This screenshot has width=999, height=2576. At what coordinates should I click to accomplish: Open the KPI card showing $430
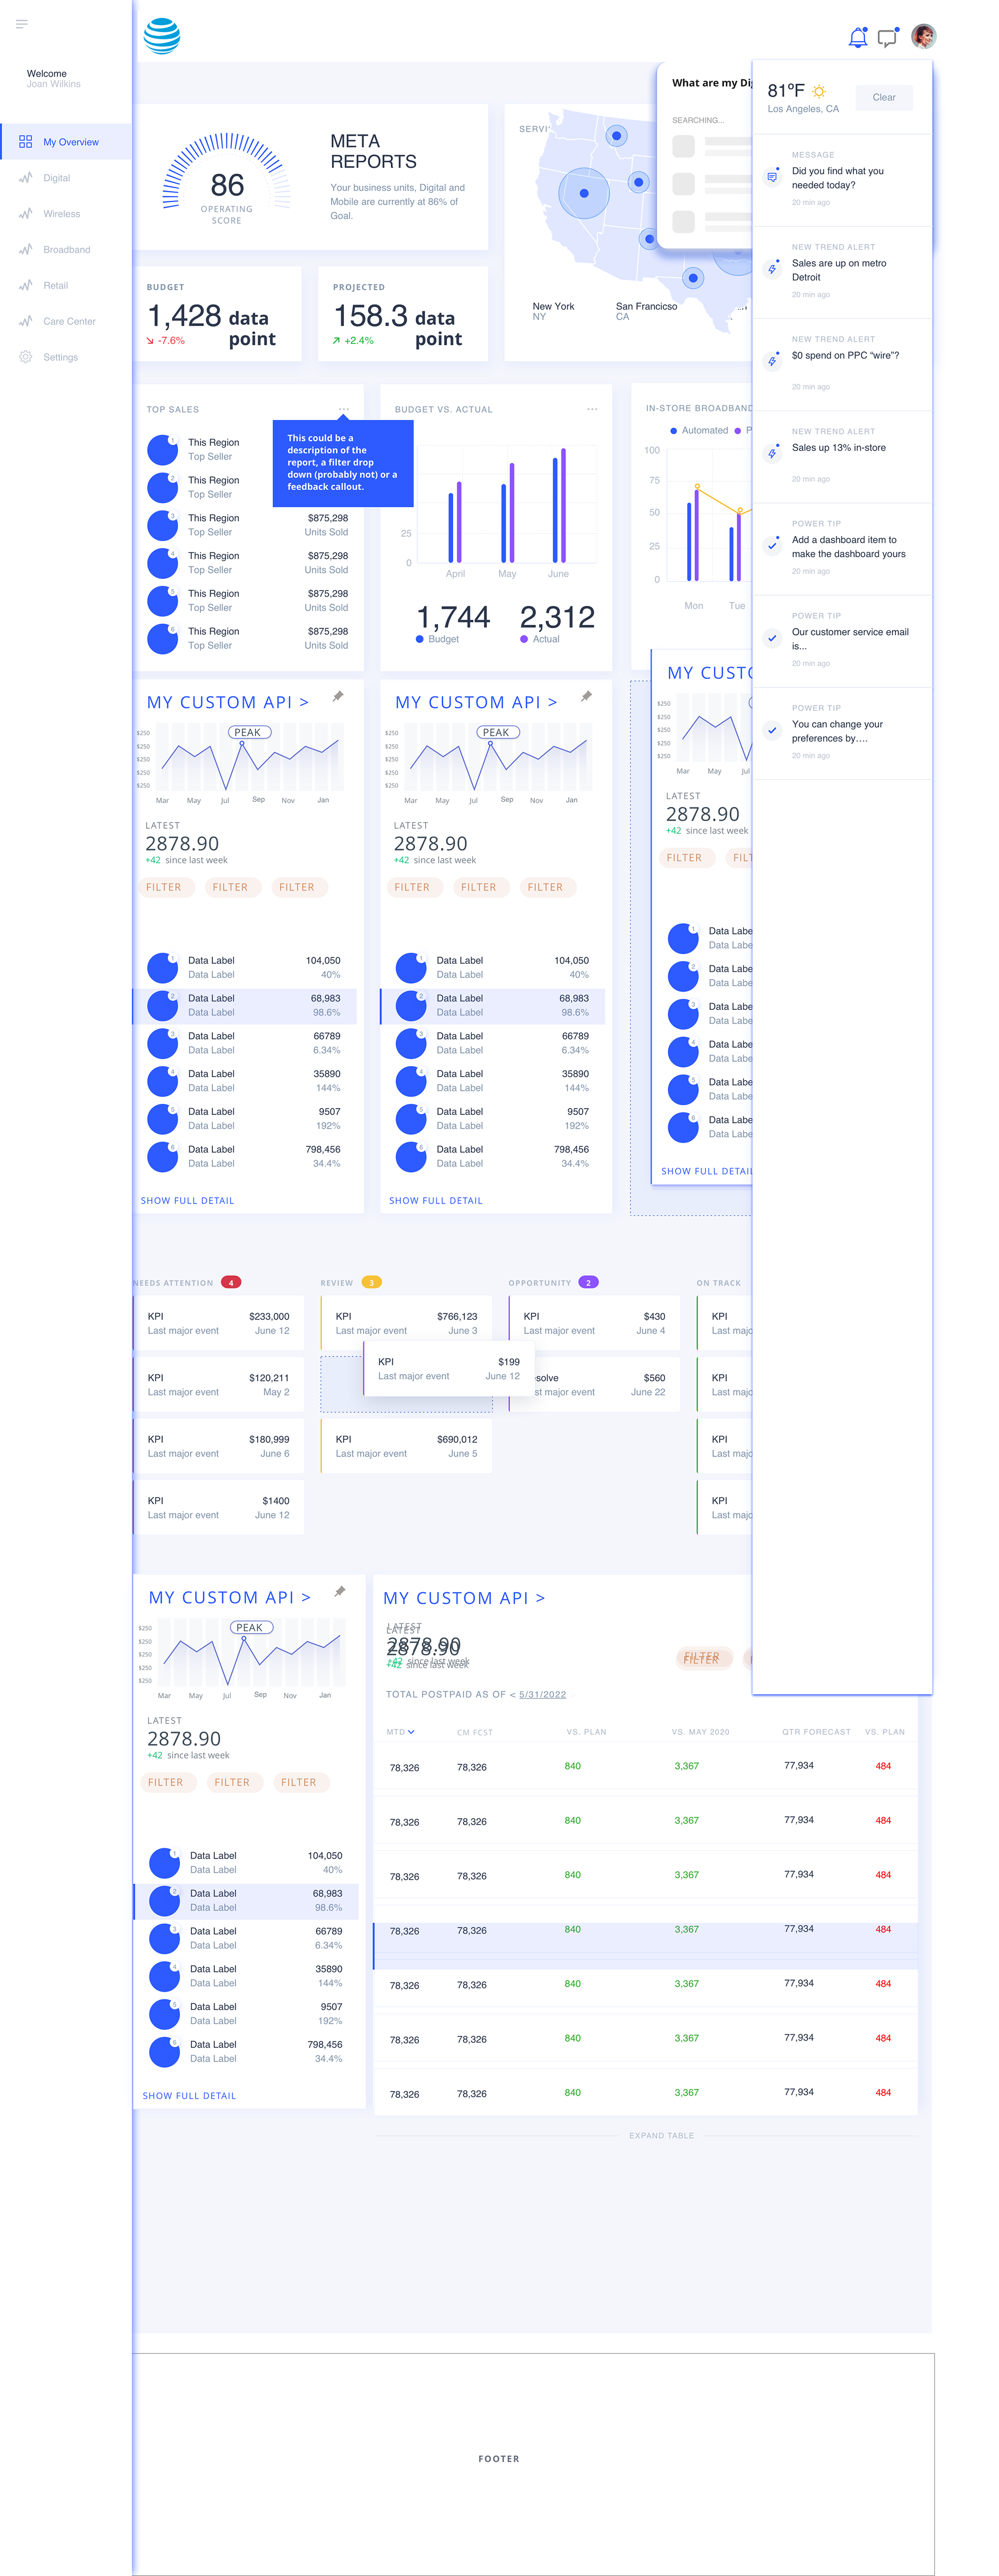(x=594, y=1323)
